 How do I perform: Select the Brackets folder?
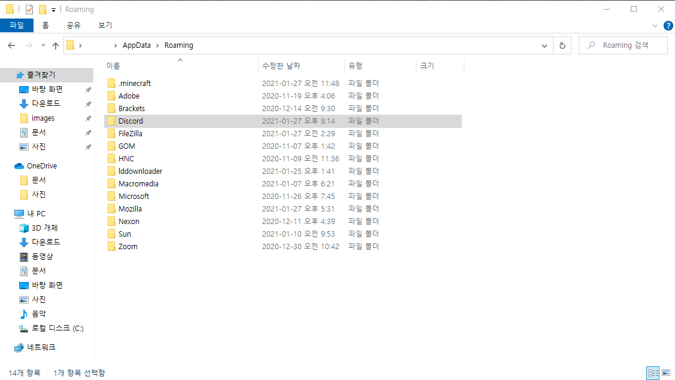click(283, 108)
